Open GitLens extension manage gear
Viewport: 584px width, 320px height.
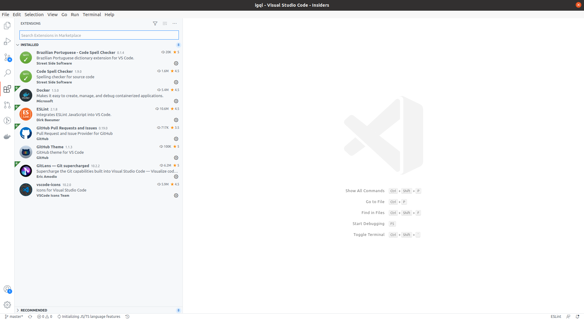coord(176,177)
